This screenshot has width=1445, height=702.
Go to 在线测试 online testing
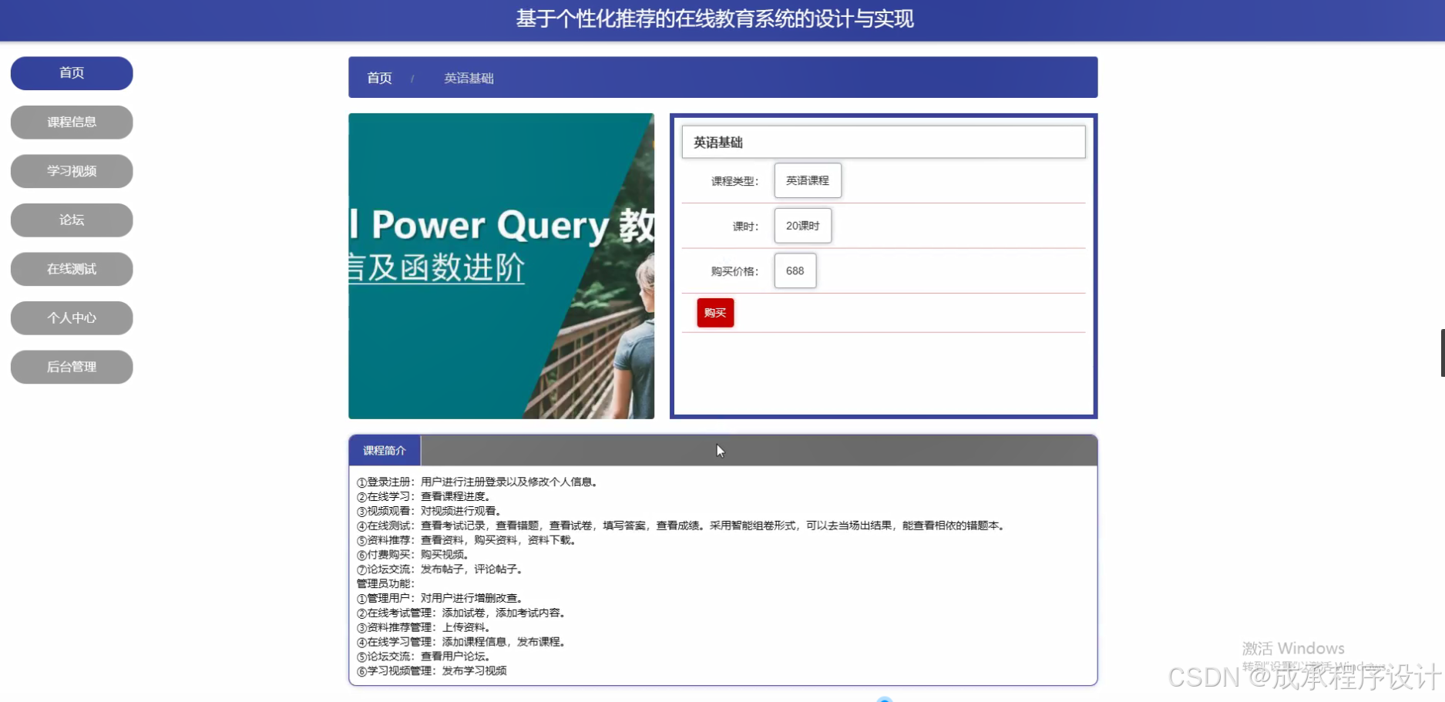click(71, 268)
